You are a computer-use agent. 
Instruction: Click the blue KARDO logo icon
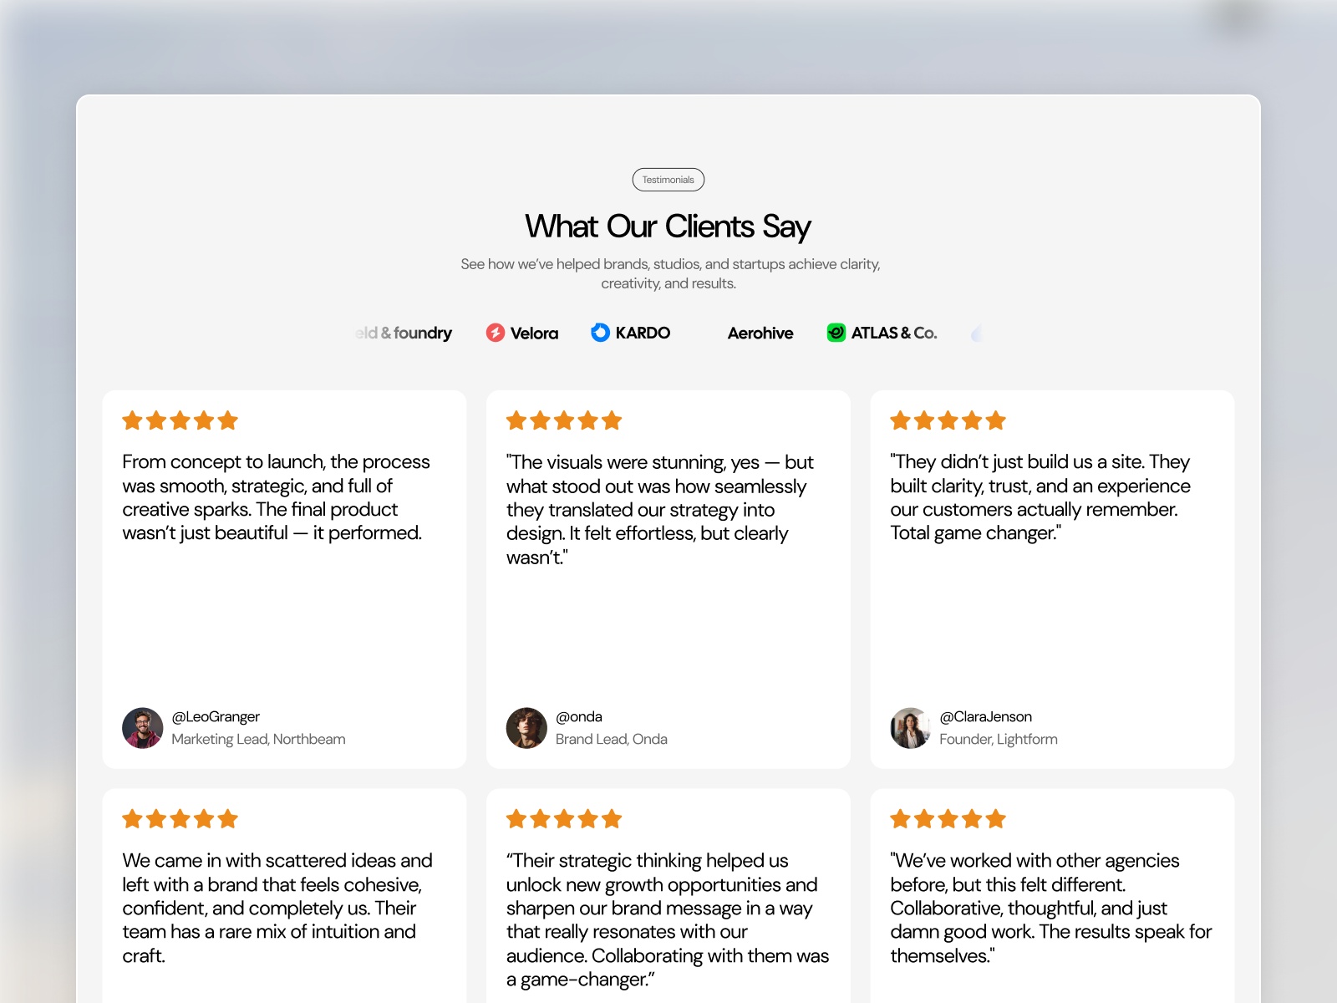point(600,333)
